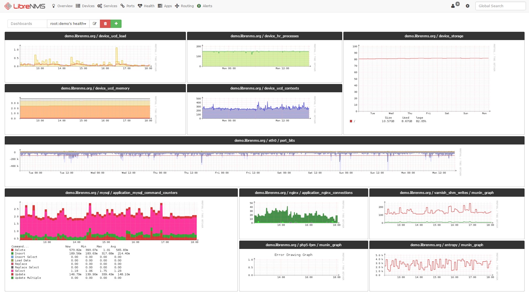529x297 pixels.
Task: Click the edit dashboard pencil icon
Action: pos(95,24)
